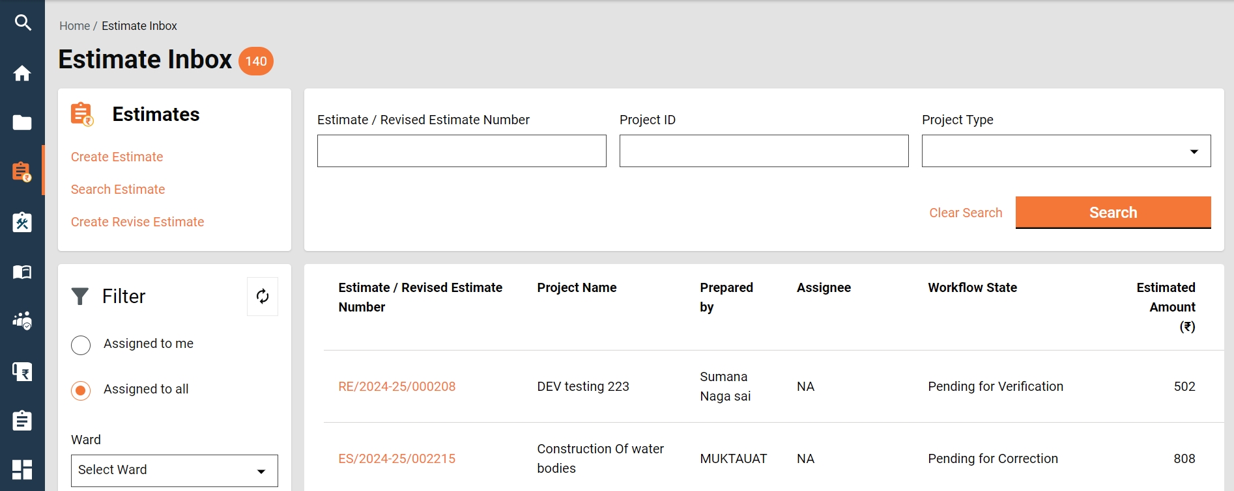Viewport: 1234px width, 491px height.
Task: Expand the Select Ward dropdown
Action: click(174, 470)
